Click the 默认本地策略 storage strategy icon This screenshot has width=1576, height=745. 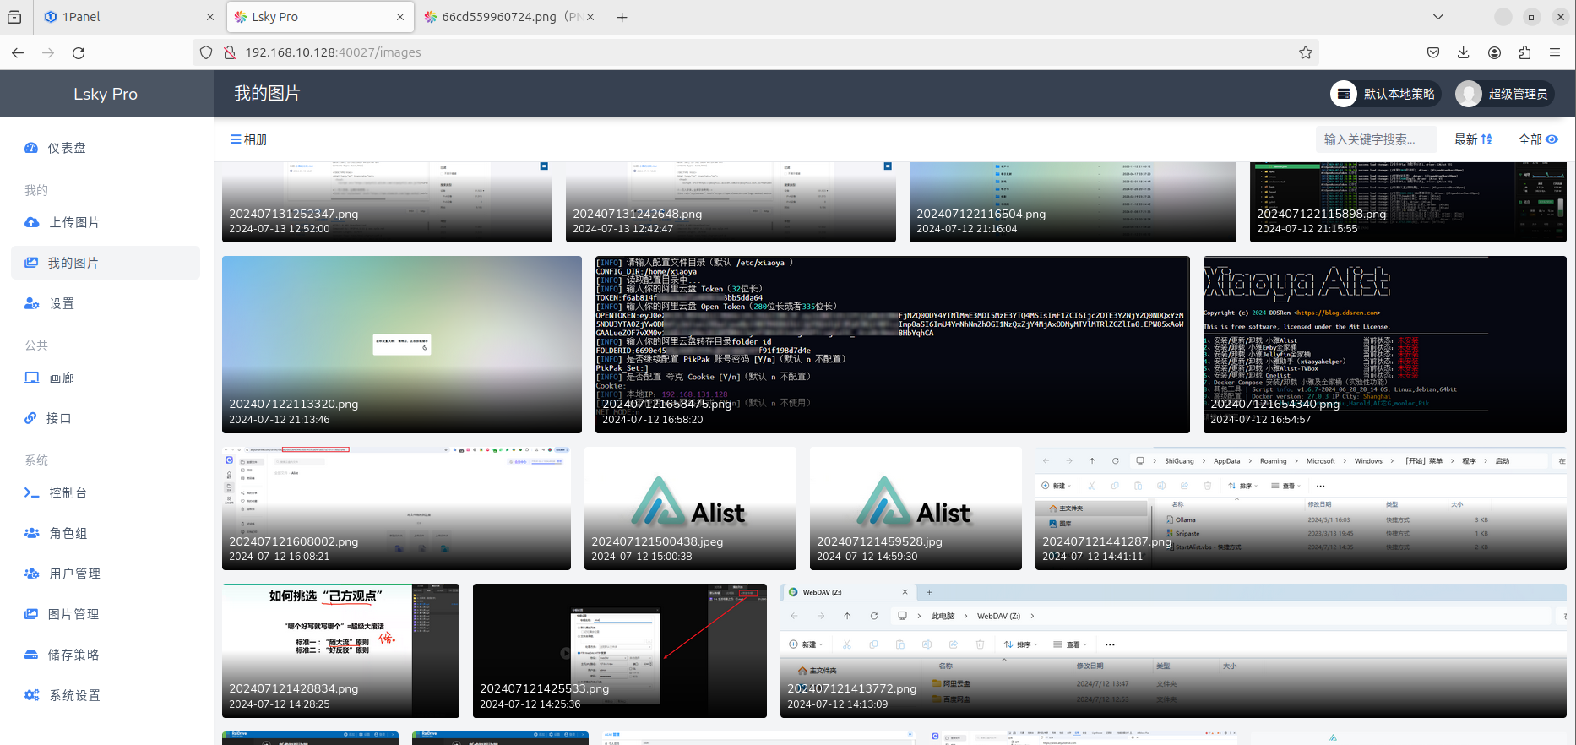tap(1344, 94)
